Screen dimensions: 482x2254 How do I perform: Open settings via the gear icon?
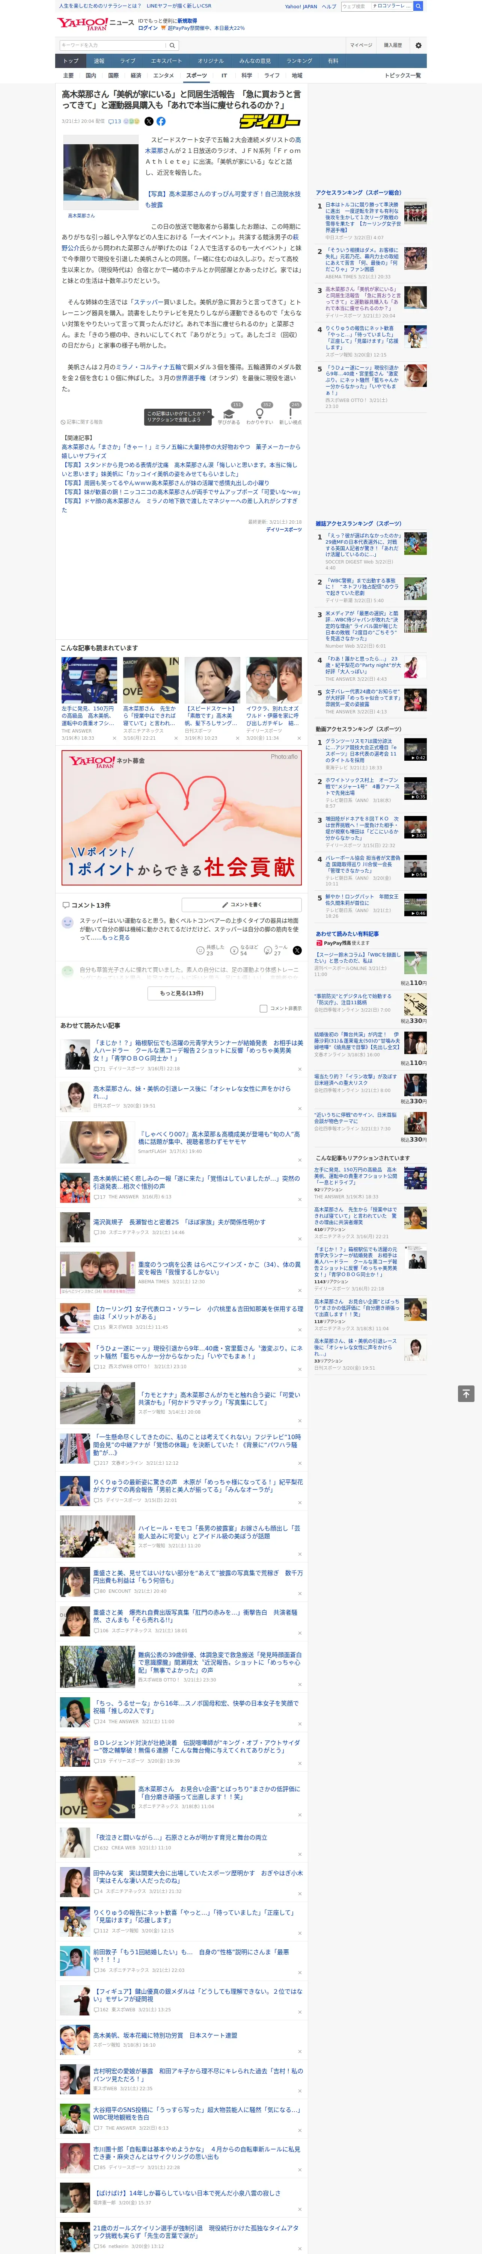point(418,45)
